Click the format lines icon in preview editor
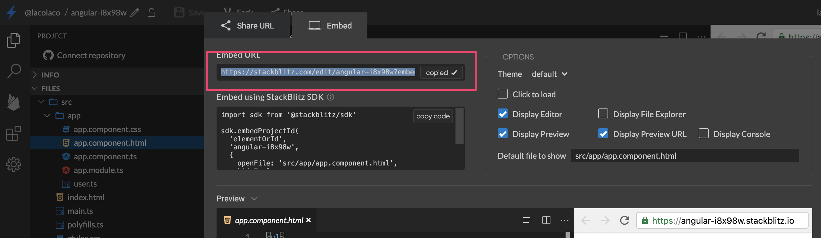This screenshot has height=238, width=821. (x=527, y=220)
